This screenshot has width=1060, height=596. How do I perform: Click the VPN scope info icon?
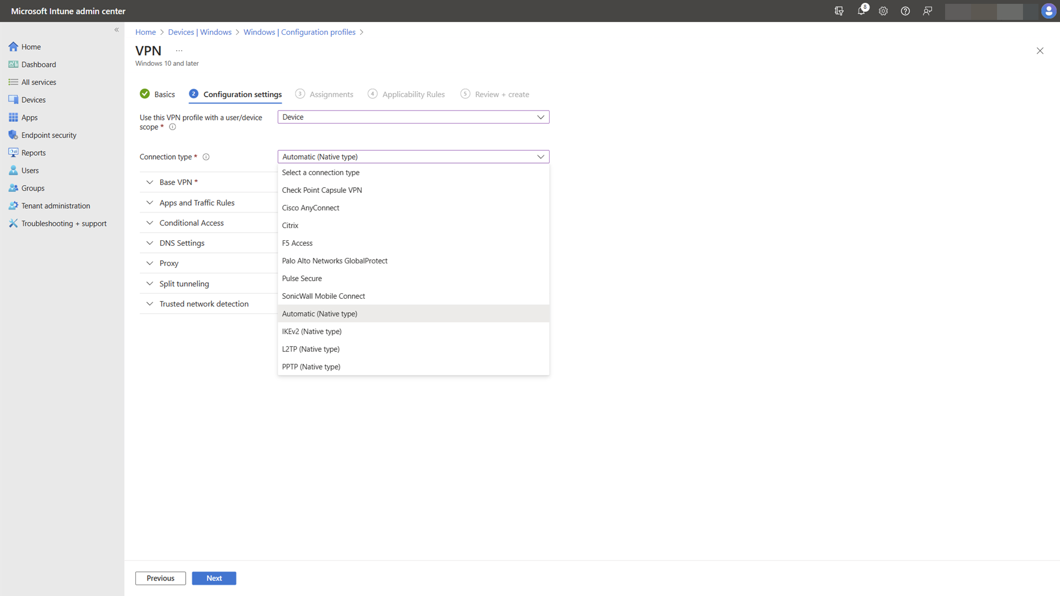172,127
